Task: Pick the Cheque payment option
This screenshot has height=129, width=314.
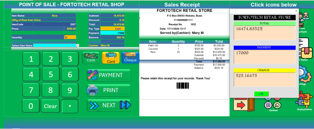Action: [x=130, y=58]
